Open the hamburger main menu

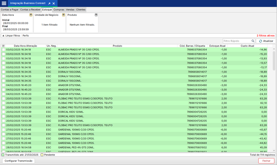tap(4, 3)
